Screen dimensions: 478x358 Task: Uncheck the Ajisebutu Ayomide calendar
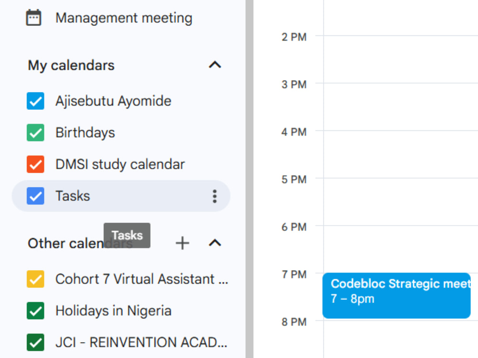[35, 101]
